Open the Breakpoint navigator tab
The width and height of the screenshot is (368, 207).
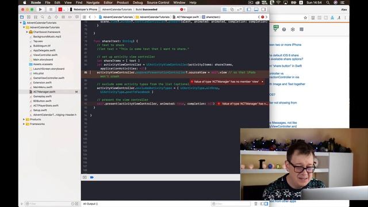click(x=70, y=17)
